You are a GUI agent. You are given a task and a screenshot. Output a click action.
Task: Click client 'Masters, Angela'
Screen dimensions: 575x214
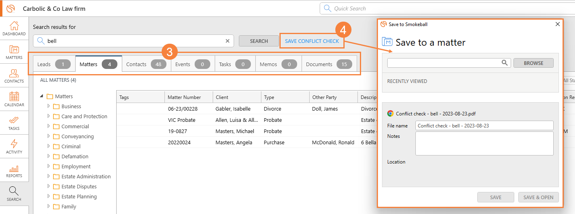[x=234, y=142]
